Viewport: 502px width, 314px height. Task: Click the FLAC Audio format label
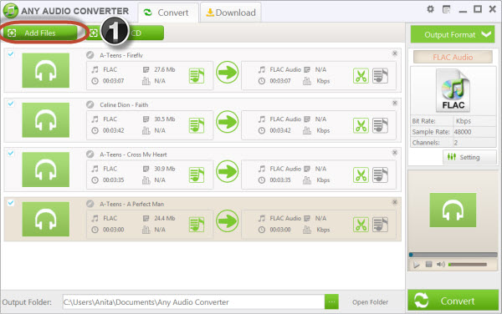pyautogui.click(x=453, y=57)
